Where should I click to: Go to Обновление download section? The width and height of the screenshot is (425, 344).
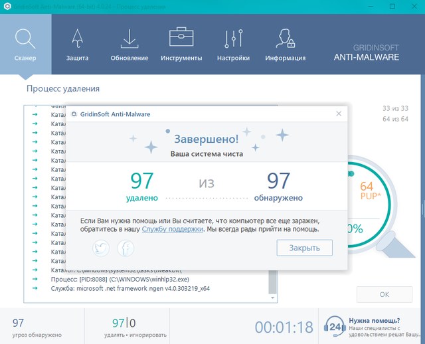click(x=129, y=43)
